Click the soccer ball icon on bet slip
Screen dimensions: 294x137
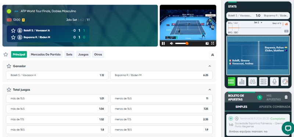coord(237,118)
